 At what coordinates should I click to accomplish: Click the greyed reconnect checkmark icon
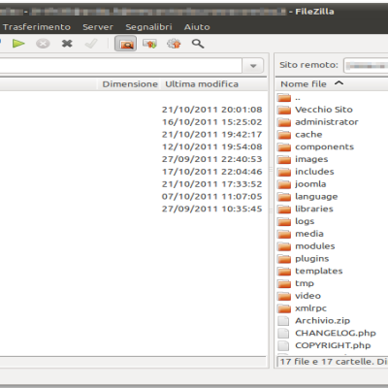(91, 44)
